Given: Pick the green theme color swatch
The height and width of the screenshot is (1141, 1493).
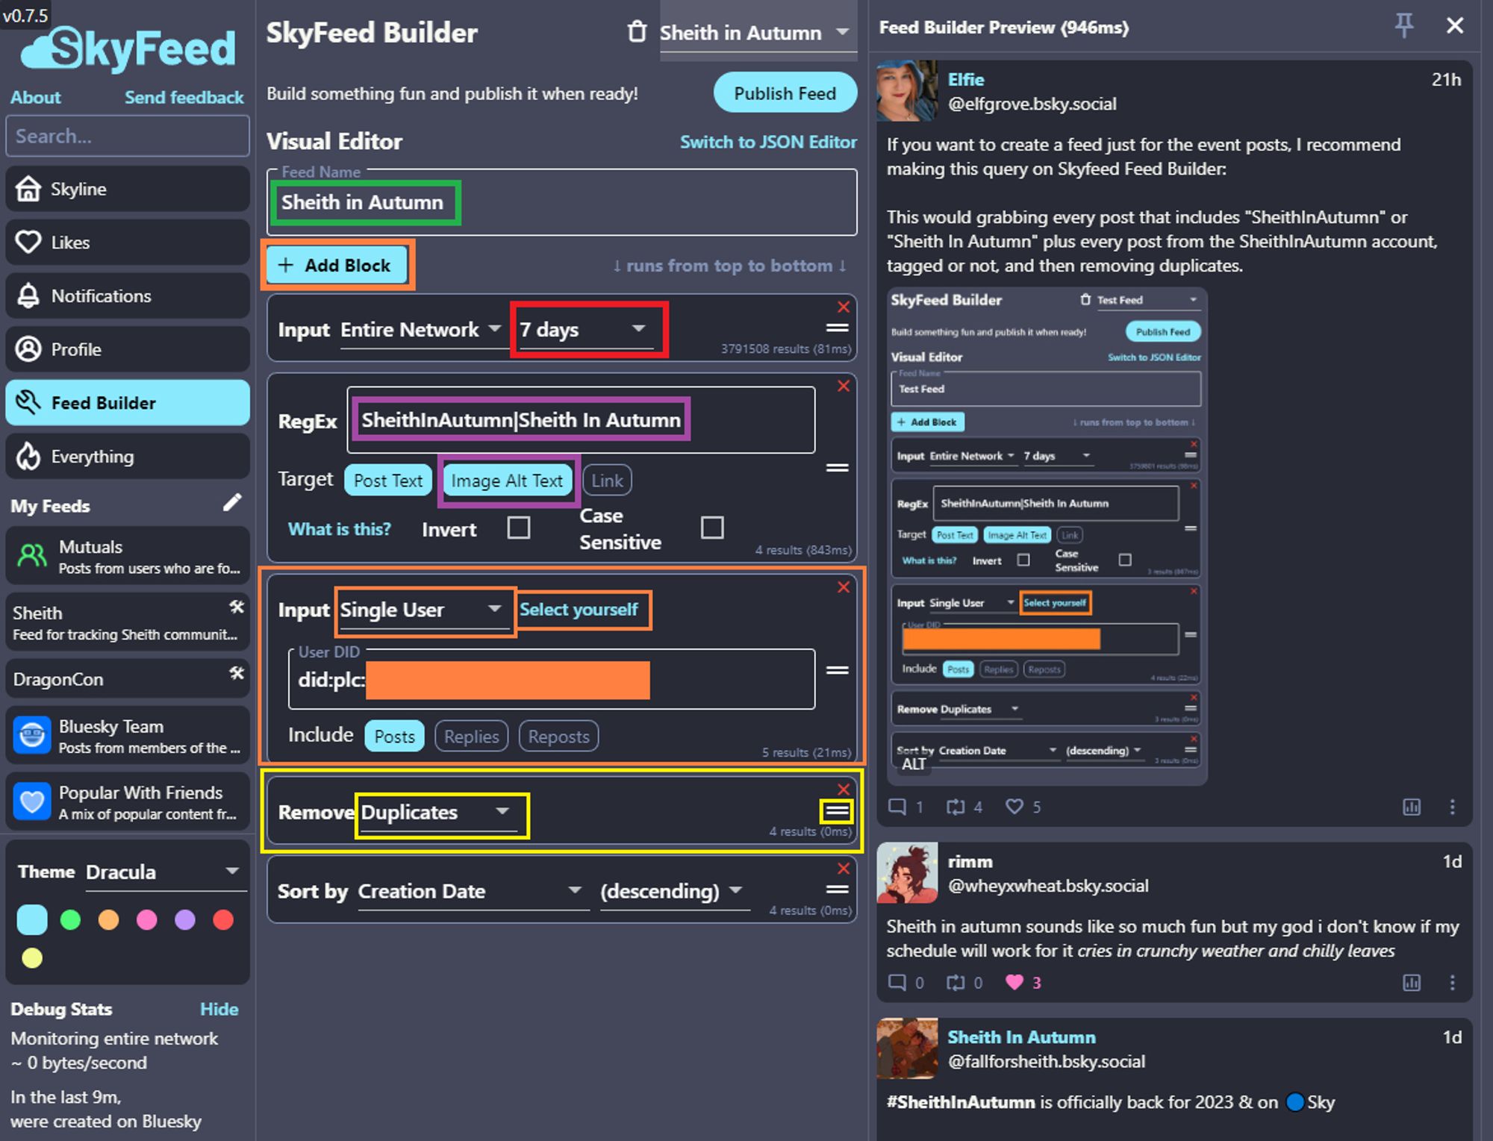Looking at the screenshot, I should point(70,919).
